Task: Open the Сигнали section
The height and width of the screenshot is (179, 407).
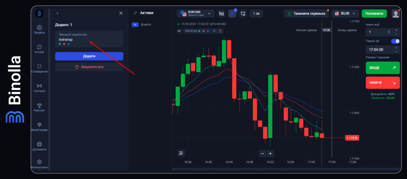Action: 39,88
